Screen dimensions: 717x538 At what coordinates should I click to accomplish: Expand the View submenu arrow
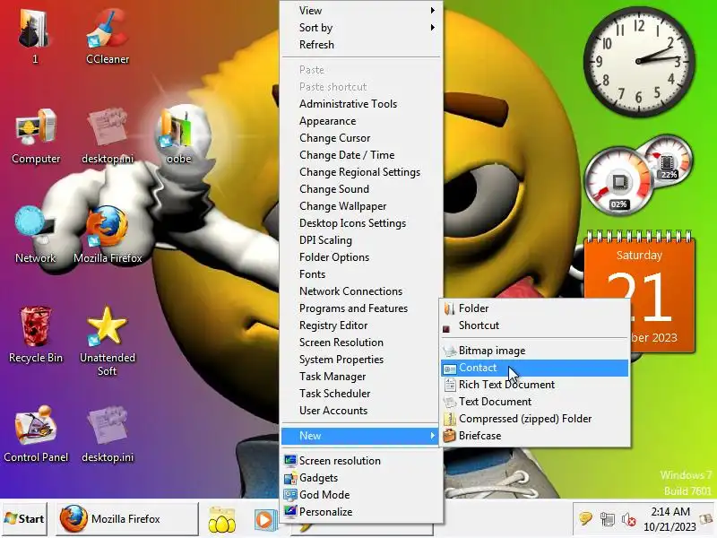433,10
